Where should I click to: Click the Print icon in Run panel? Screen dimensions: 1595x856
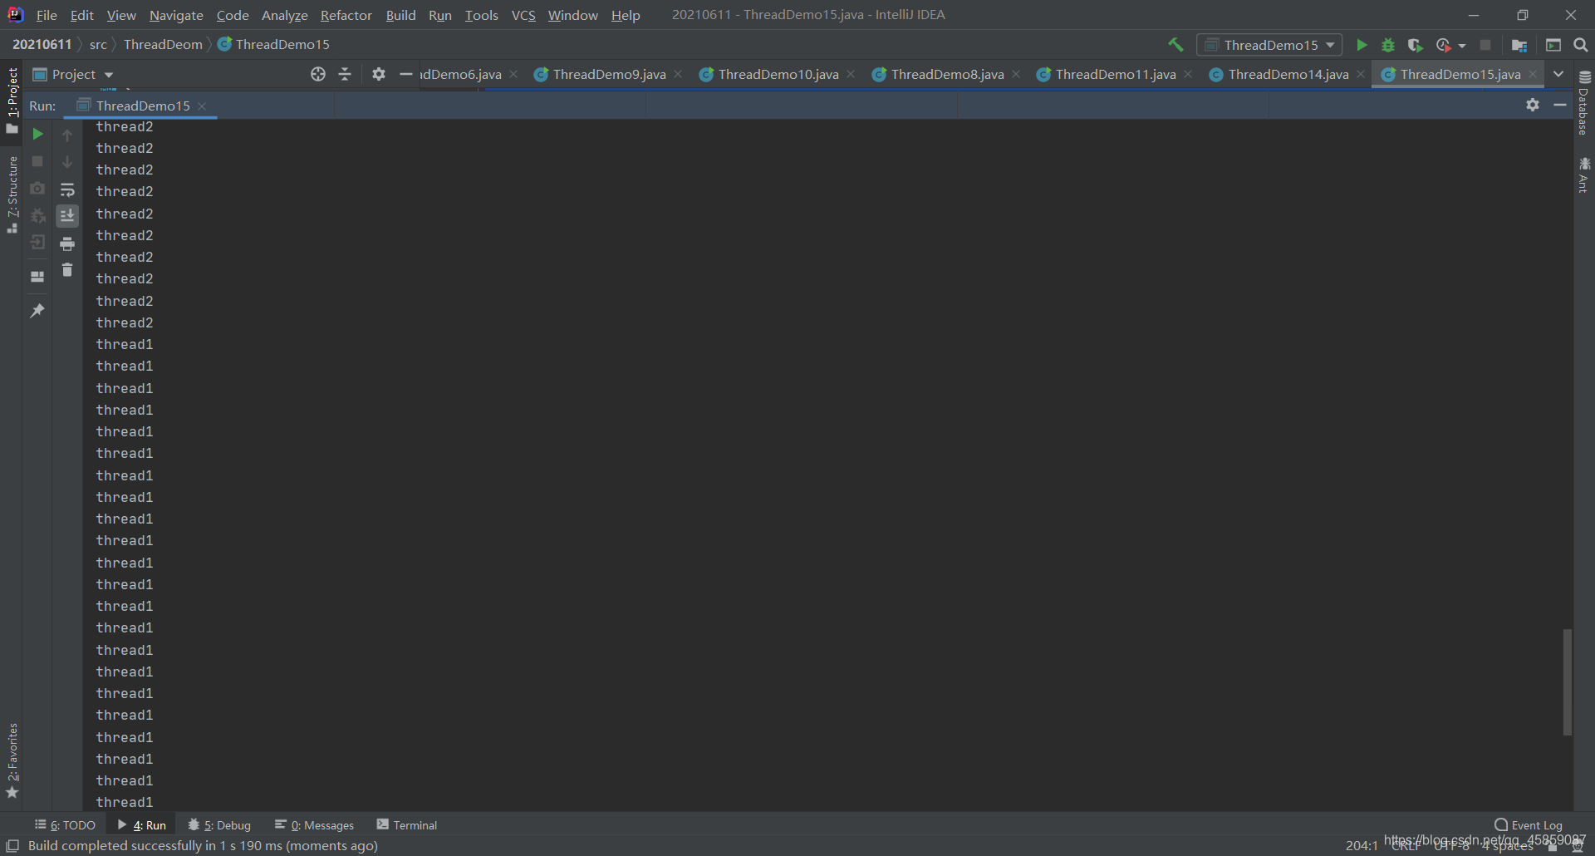pyautogui.click(x=67, y=244)
